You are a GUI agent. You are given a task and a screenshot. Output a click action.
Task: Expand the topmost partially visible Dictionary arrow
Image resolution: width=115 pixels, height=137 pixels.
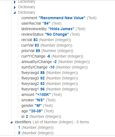(x=15, y=2)
